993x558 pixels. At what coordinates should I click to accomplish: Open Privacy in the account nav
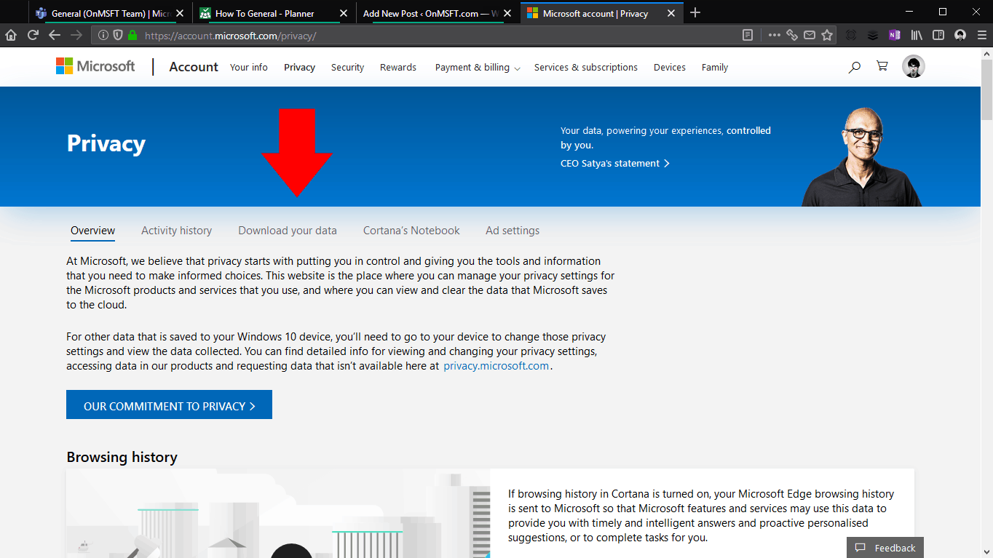[x=299, y=67]
